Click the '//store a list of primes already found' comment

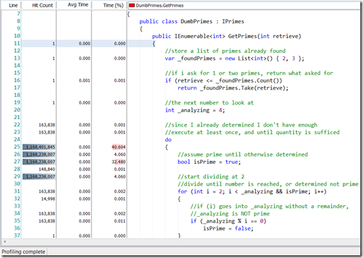point(225,51)
